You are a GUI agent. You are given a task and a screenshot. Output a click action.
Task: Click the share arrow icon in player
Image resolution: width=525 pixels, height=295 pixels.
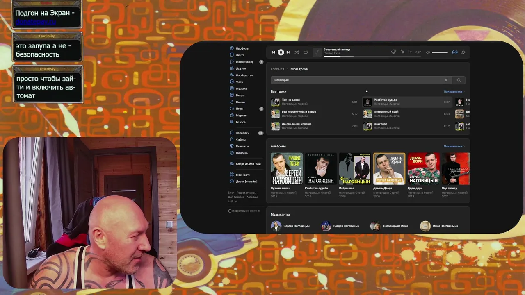463,52
